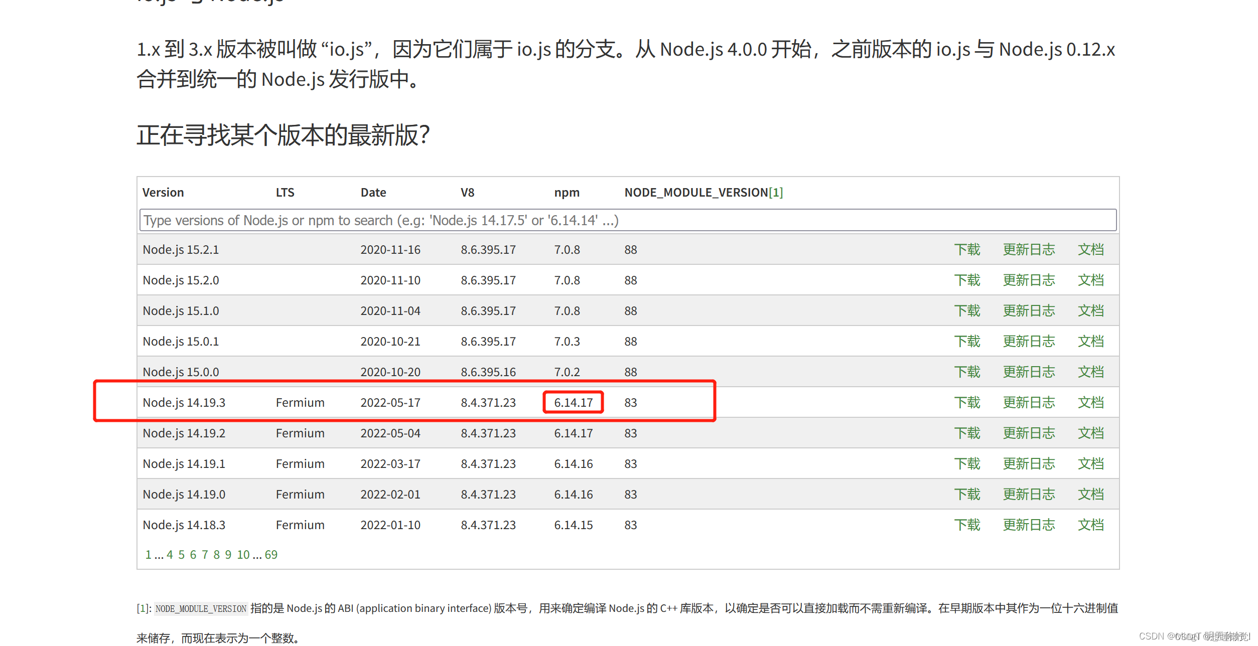Click the highlighted npm 6.14.17 cell

point(573,403)
